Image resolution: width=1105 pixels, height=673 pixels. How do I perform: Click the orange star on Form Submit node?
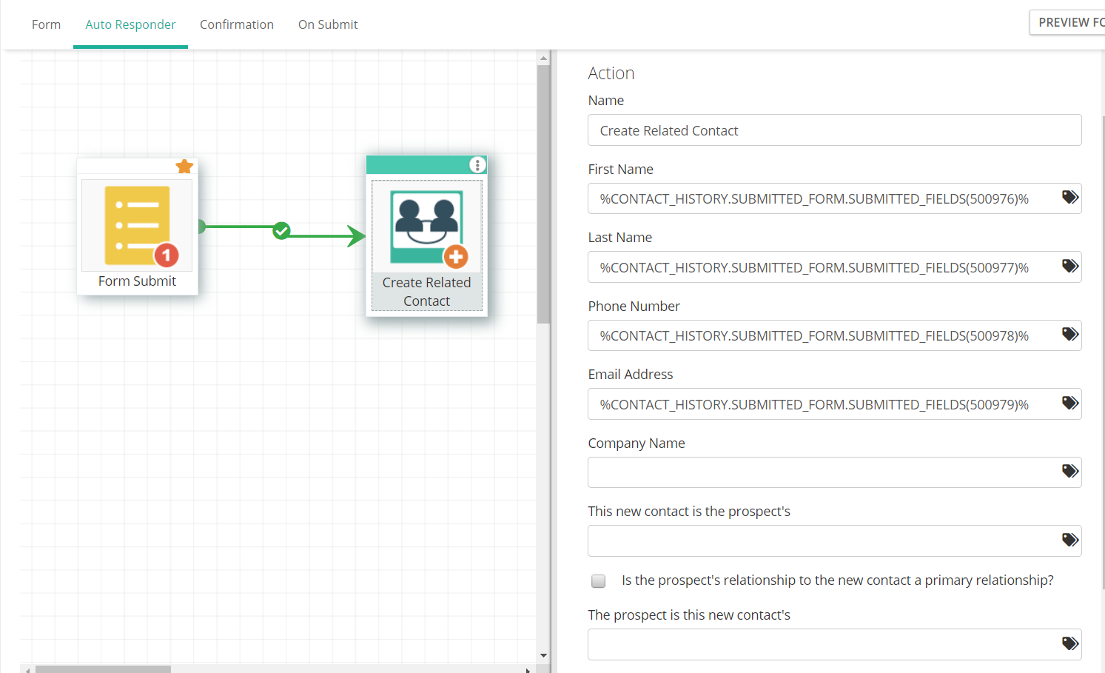184,167
